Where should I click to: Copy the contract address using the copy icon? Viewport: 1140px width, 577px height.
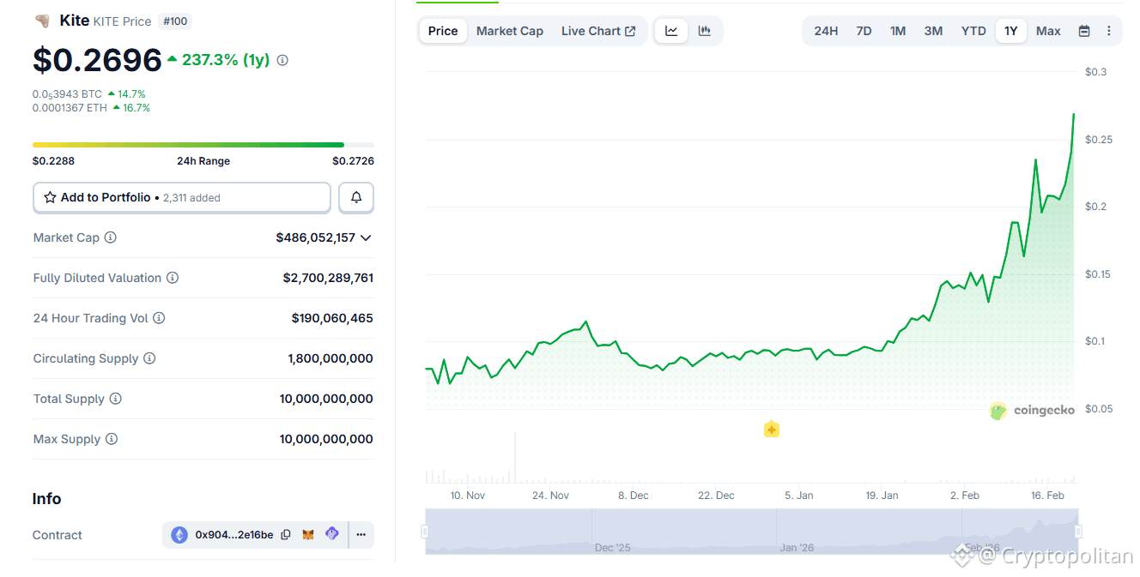pos(286,533)
